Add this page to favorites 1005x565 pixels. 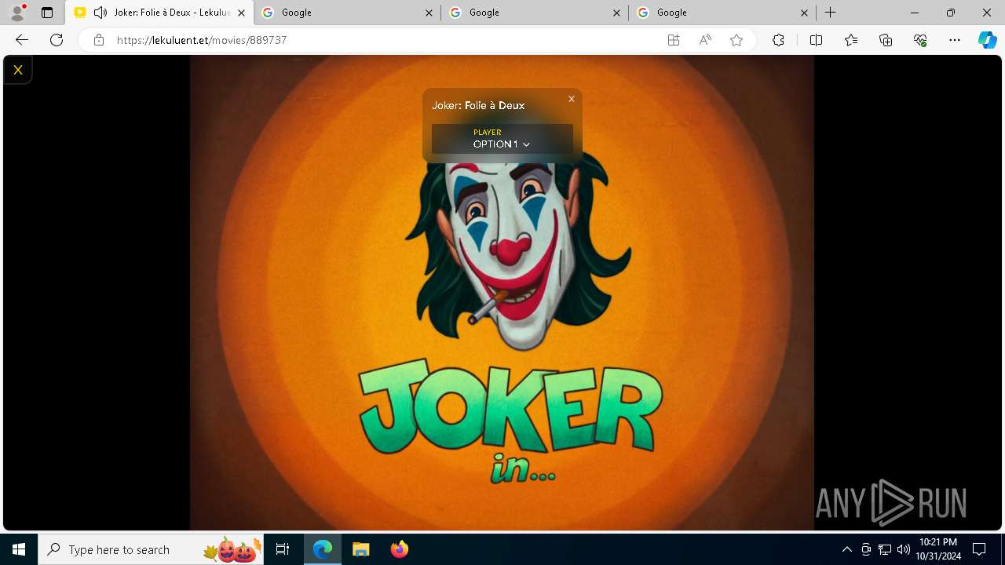[x=736, y=40]
